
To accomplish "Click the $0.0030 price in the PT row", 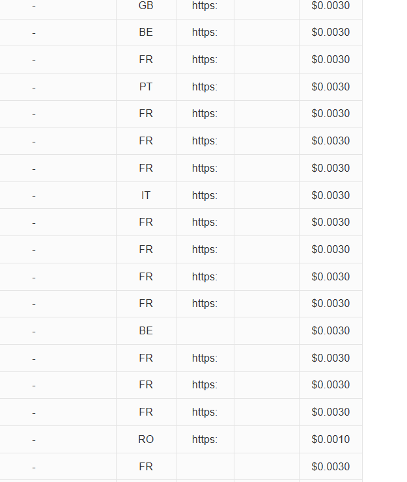I will (x=330, y=87).
